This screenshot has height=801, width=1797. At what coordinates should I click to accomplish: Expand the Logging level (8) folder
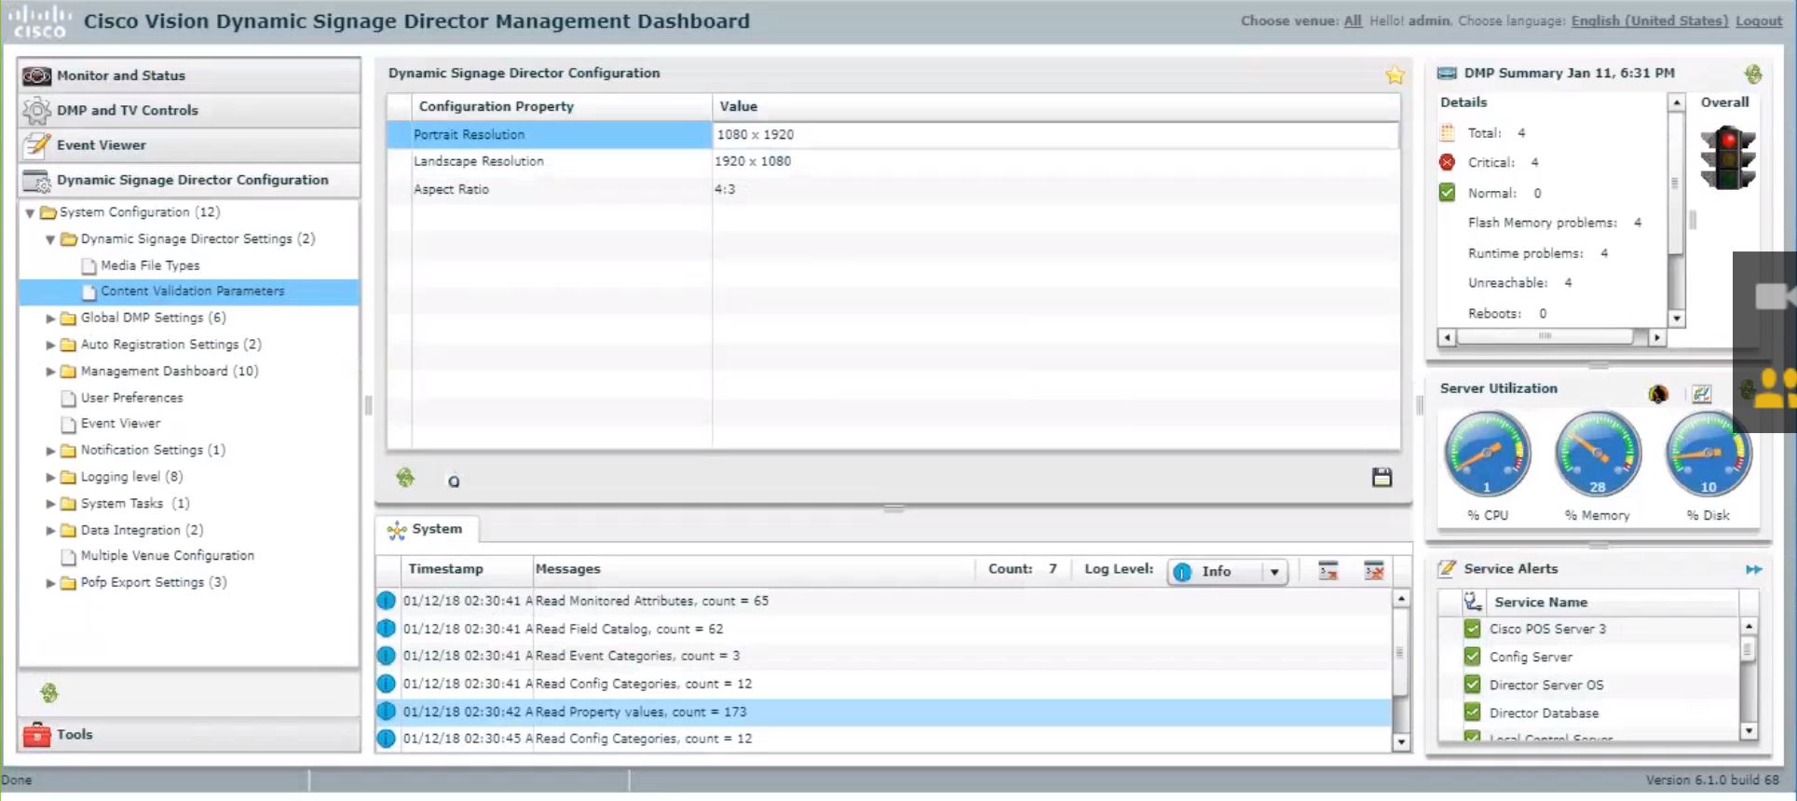[50, 477]
